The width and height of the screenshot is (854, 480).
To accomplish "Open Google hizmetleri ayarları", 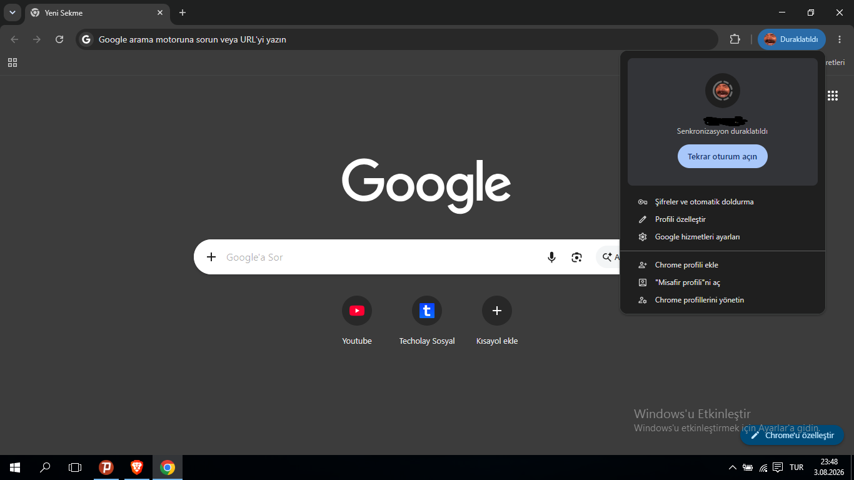I will [x=722, y=237].
